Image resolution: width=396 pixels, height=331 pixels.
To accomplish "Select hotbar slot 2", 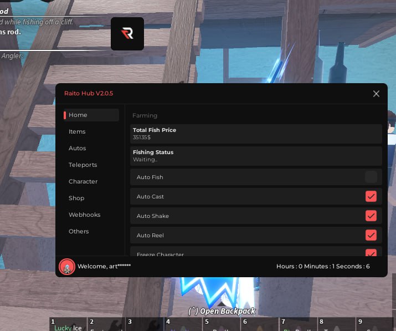I will point(106,324).
